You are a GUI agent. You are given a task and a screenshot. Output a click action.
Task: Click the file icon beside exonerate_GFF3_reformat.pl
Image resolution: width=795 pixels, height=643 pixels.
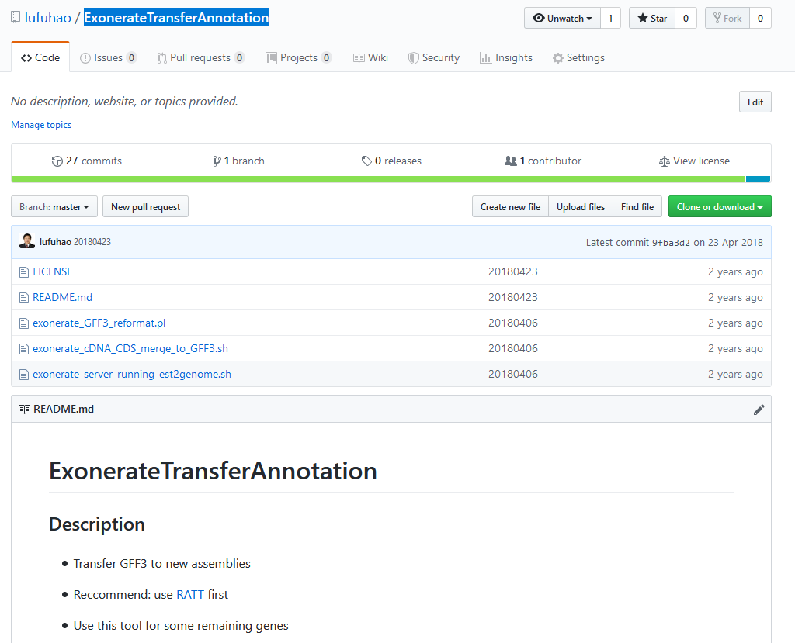pos(24,323)
